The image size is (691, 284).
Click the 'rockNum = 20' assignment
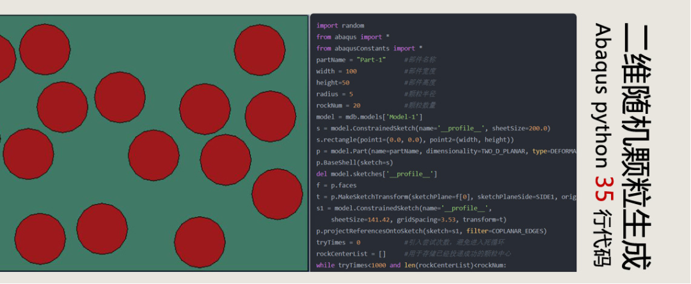[338, 106]
